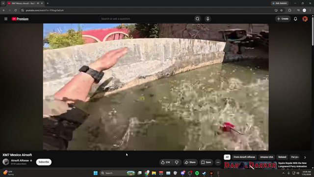The image size is (314, 177).
Task: Go back in browser history
Action: pyautogui.click(x=4, y=10)
